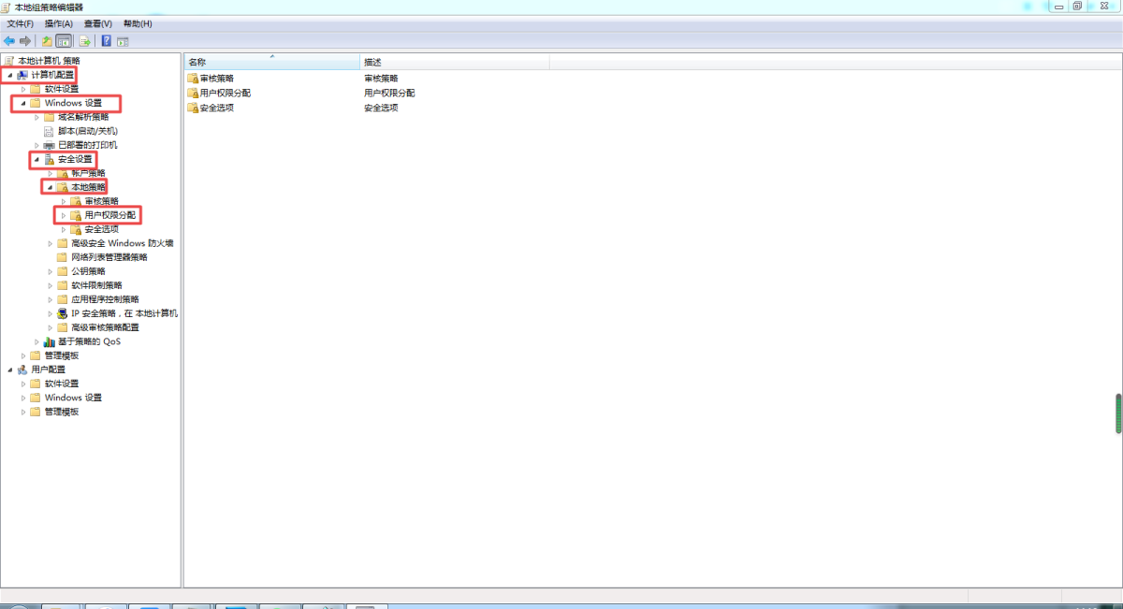Open help via blue question mark icon

pyautogui.click(x=107, y=41)
